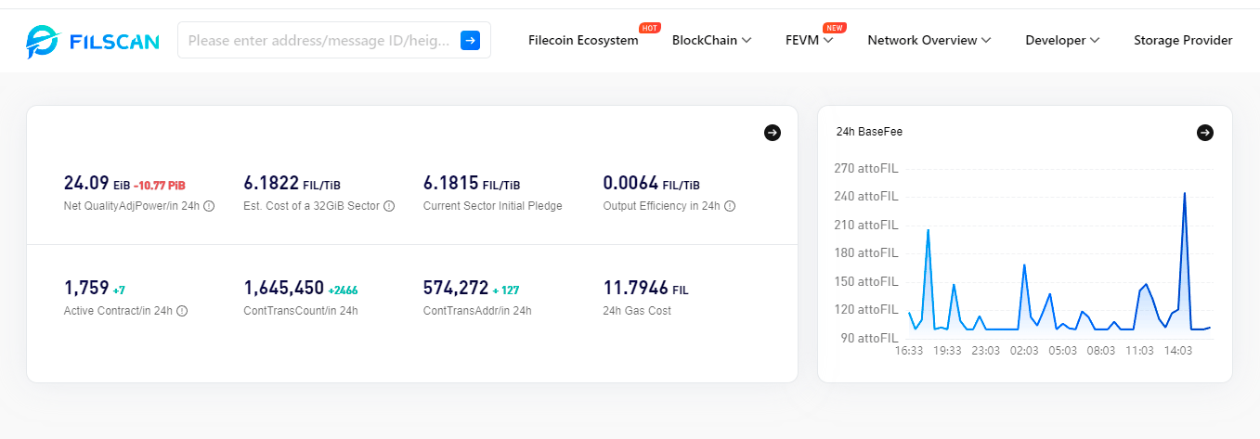
Task: Click info icon beside Active Contract
Action: 182,311
